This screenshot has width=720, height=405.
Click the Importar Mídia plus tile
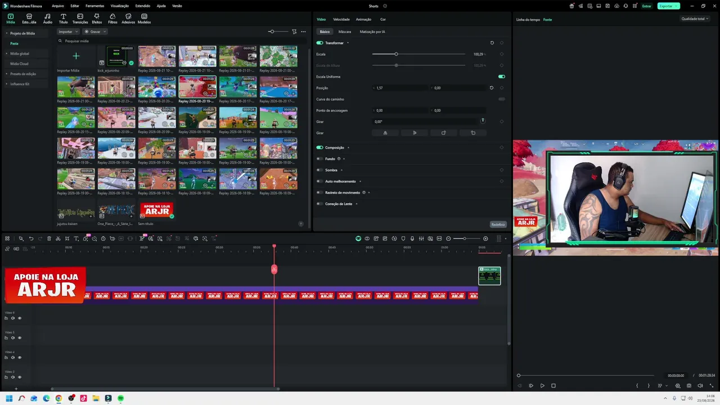(76, 56)
